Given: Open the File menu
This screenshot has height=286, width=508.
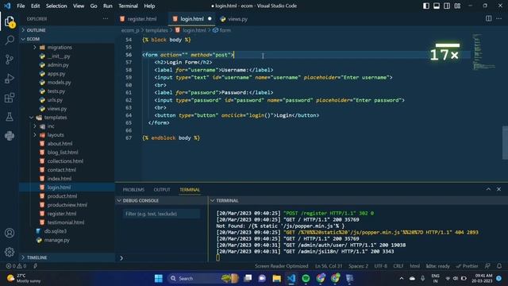Looking at the screenshot, I should pos(21,6).
